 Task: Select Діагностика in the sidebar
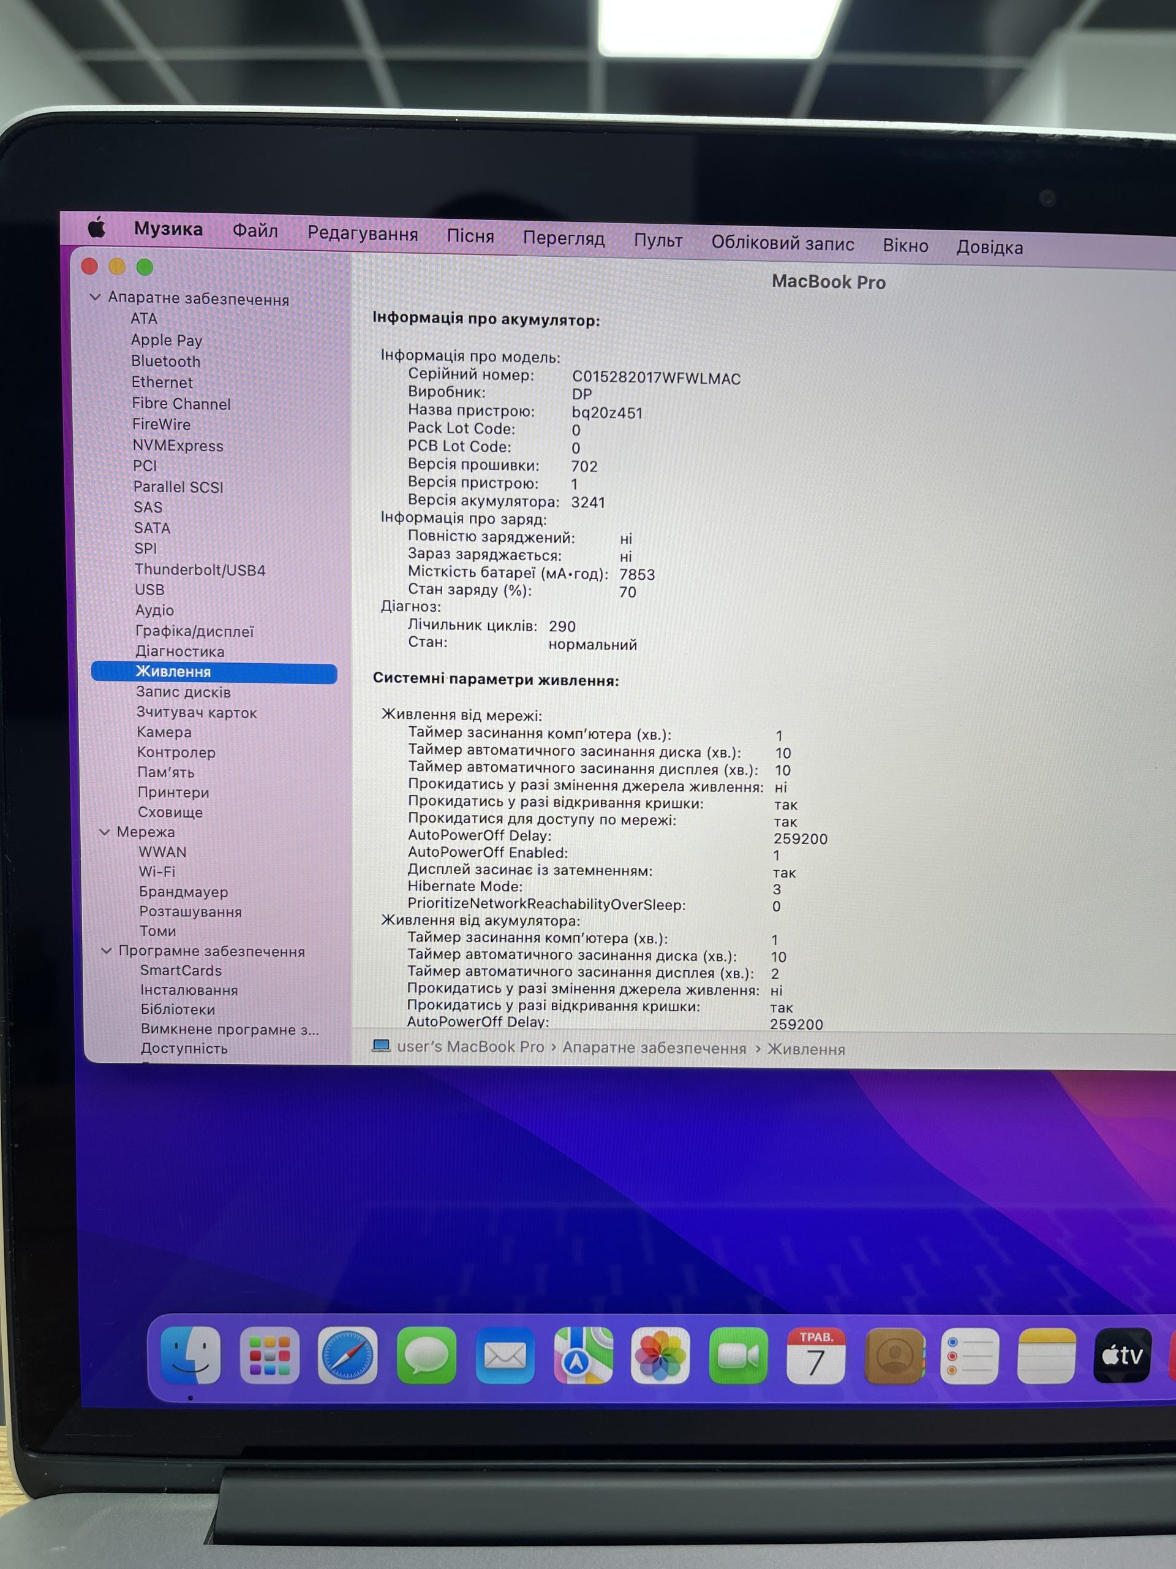(180, 651)
